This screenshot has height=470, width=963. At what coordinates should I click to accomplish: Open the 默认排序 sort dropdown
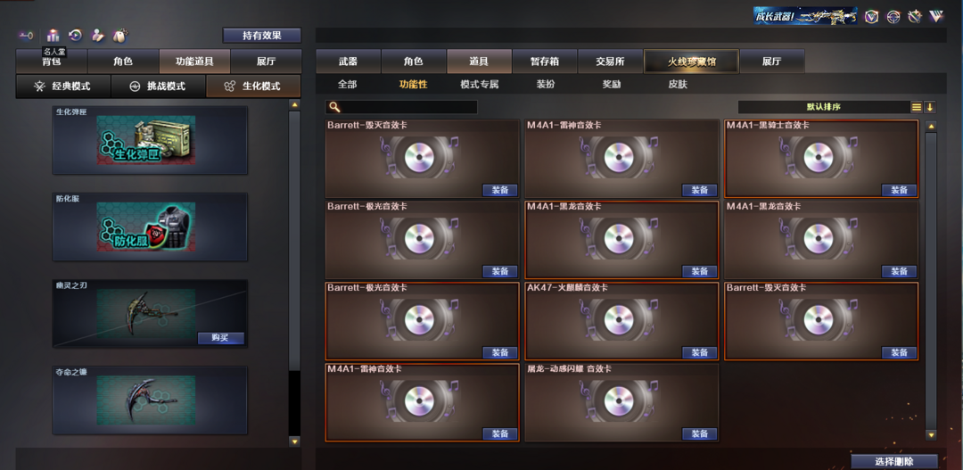tap(824, 107)
